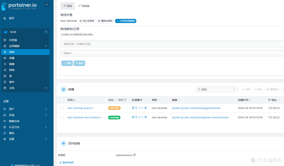Select 堆栈 in the sidebar
This screenshot has width=284, height=166.
pos(25,52)
